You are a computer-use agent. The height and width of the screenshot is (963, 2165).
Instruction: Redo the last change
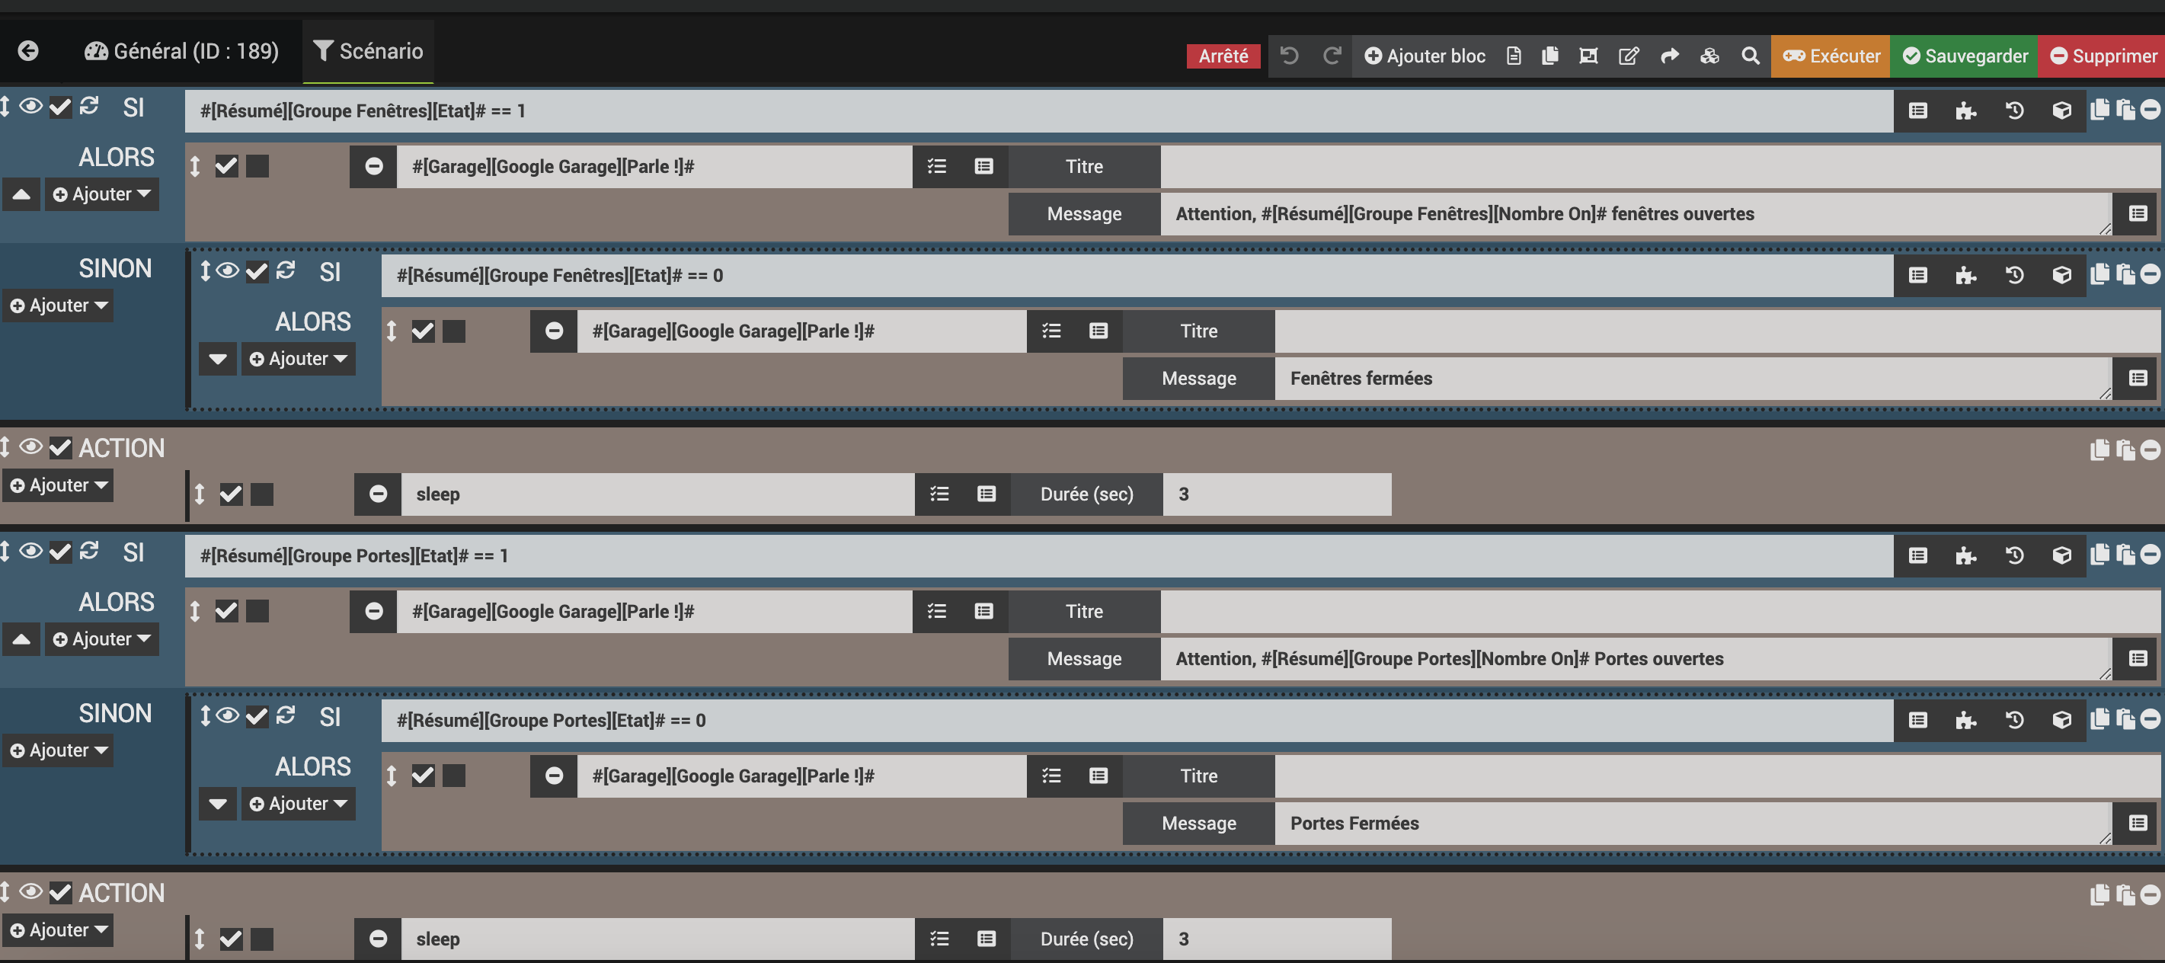[1332, 56]
